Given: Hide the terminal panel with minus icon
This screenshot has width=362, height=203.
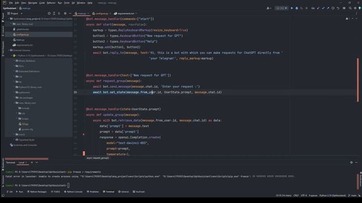Looking at the screenshot, I should (x=356, y=162).
